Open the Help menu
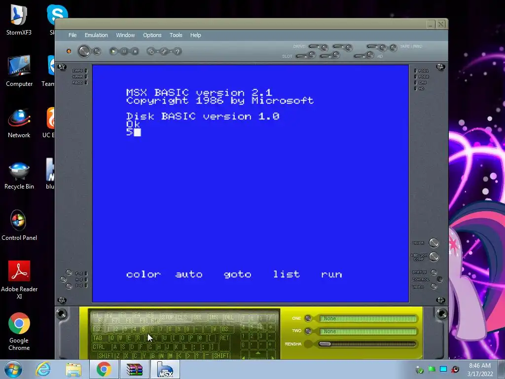Screen dimensions: 505x379 click(195, 35)
